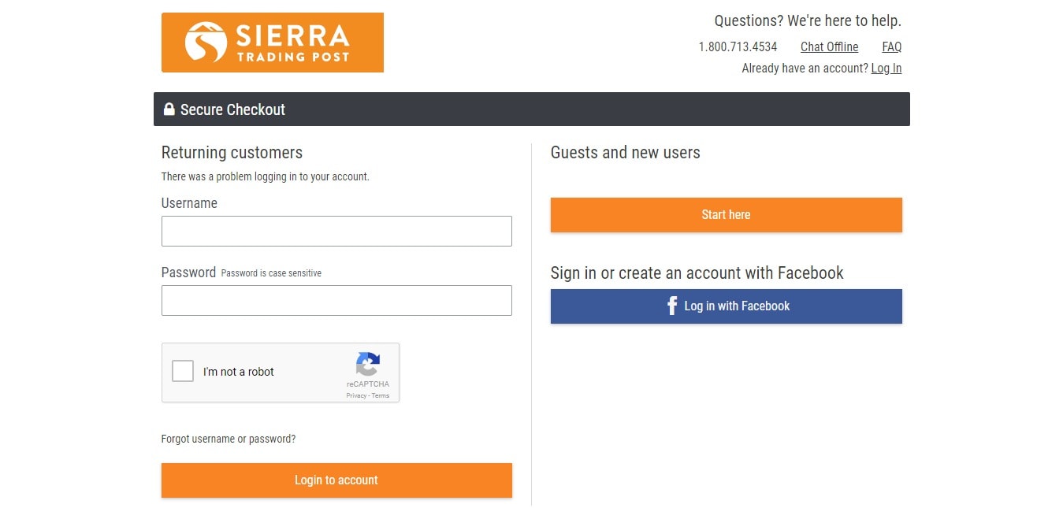Open the Chat Offline link

tap(829, 47)
